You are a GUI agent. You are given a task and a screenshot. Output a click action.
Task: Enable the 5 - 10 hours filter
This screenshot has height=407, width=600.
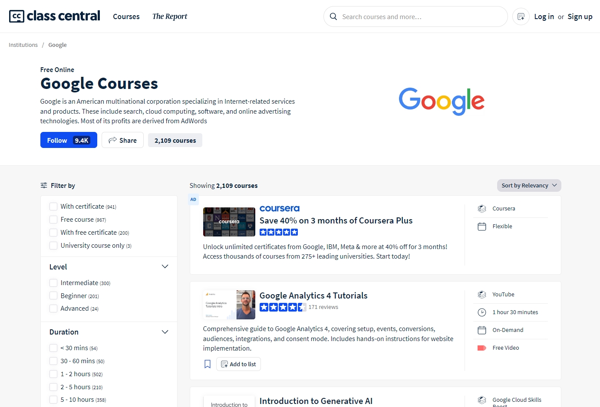pos(53,400)
